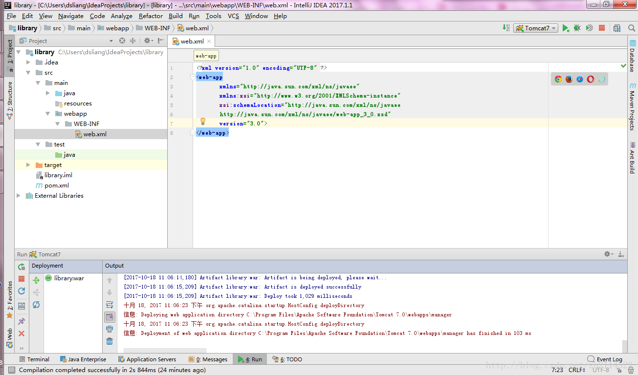This screenshot has height=375, width=638.
Task: Toggle pin tab in Run panel
Action: tap(22, 321)
